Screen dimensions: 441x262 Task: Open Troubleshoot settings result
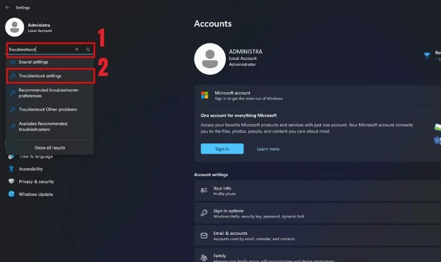(x=50, y=76)
